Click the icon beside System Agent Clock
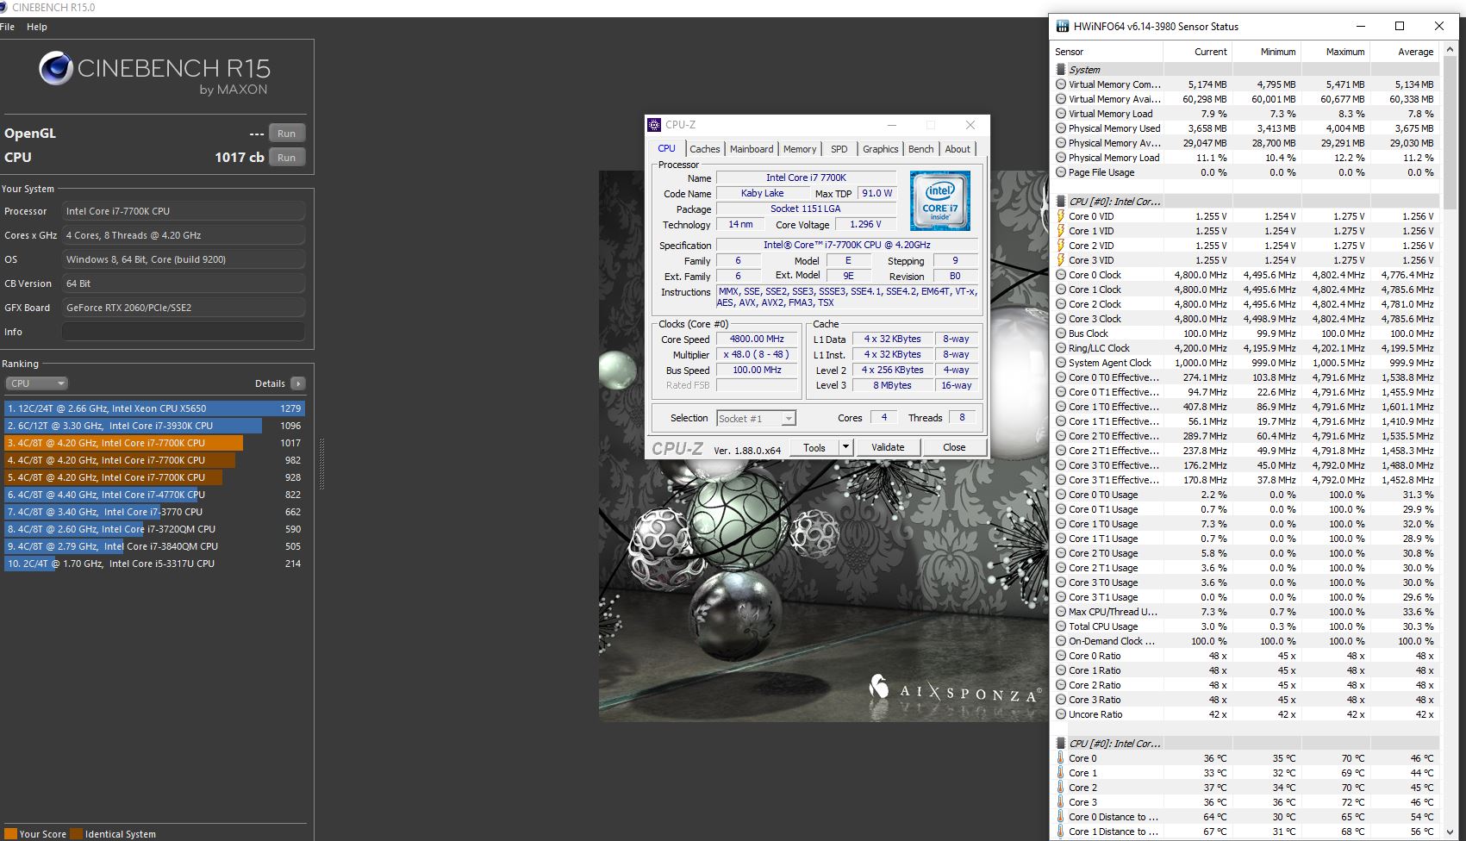 click(x=1061, y=363)
